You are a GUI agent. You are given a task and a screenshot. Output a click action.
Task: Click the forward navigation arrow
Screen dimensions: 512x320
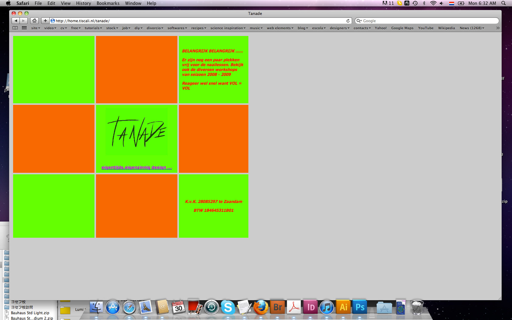tap(24, 21)
